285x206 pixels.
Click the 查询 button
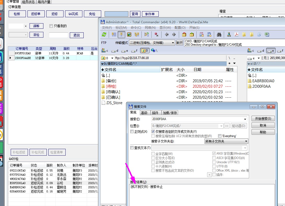pos(135,14)
